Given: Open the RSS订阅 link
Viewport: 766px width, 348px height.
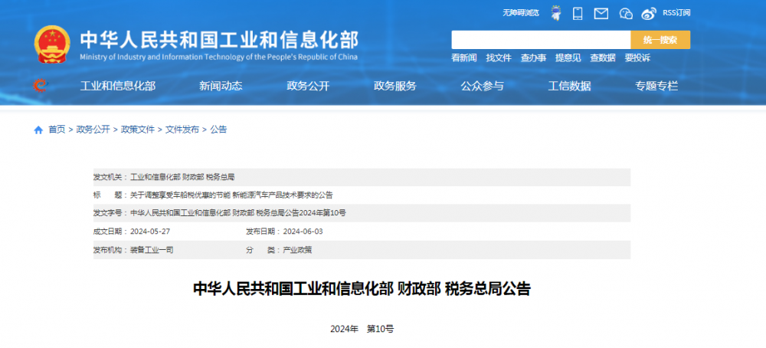Looking at the screenshot, I should pos(676,13).
